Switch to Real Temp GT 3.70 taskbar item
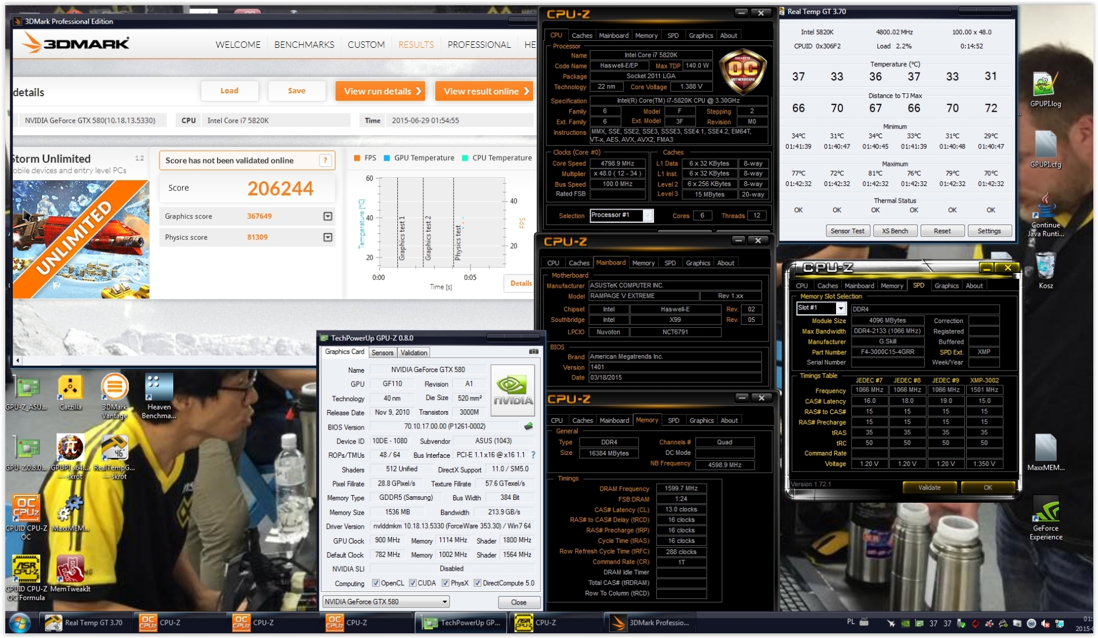This screenshot has height=638, width=1098. pyautogui.click(x=85, y=623)
